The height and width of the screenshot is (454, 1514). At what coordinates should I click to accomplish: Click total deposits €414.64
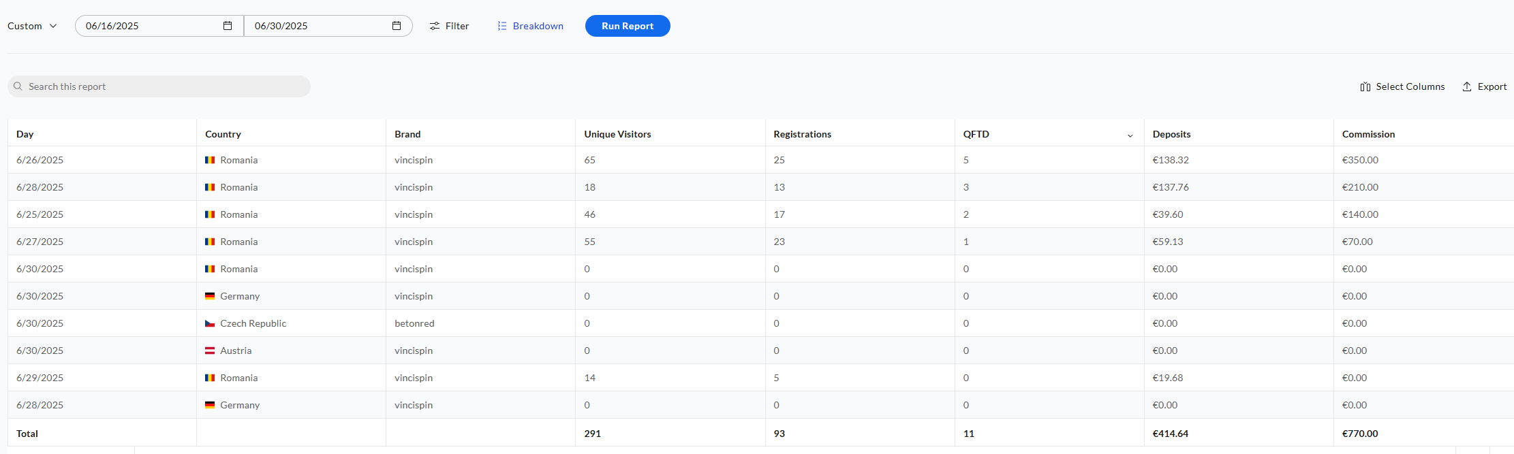click(x=1171, y=434)
